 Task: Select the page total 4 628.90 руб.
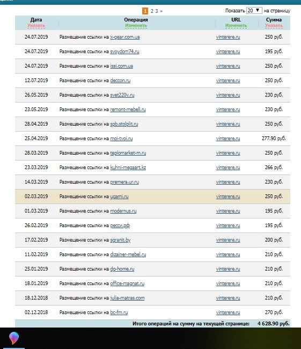[274, 323]
